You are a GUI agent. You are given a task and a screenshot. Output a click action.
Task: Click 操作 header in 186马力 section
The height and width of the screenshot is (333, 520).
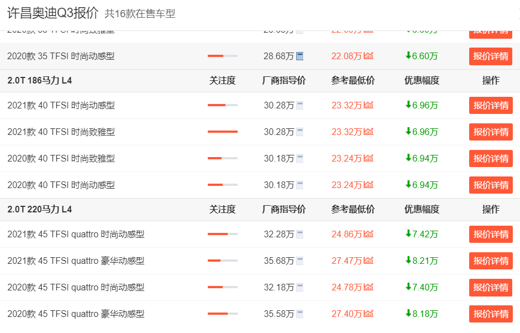click(491, 80)
